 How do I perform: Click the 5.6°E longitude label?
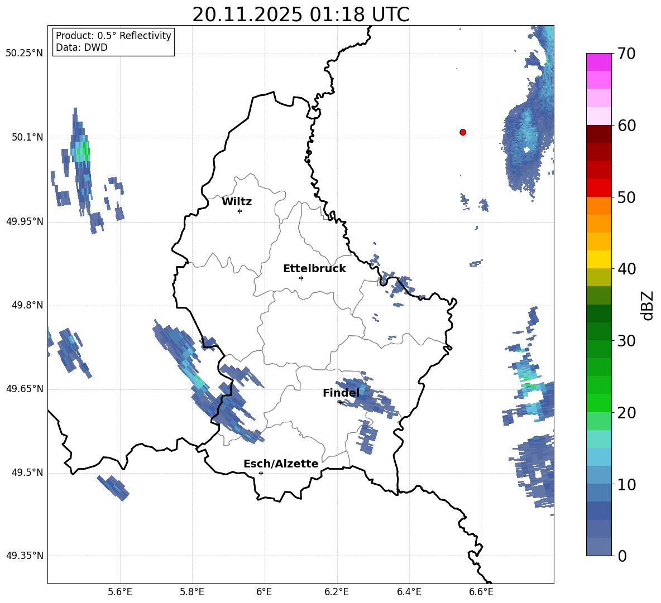pyautogui.click(x=120, y=592)
